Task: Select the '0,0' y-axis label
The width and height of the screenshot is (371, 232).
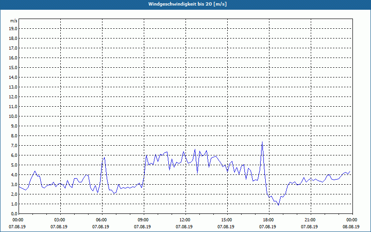Action: (14, 213)
